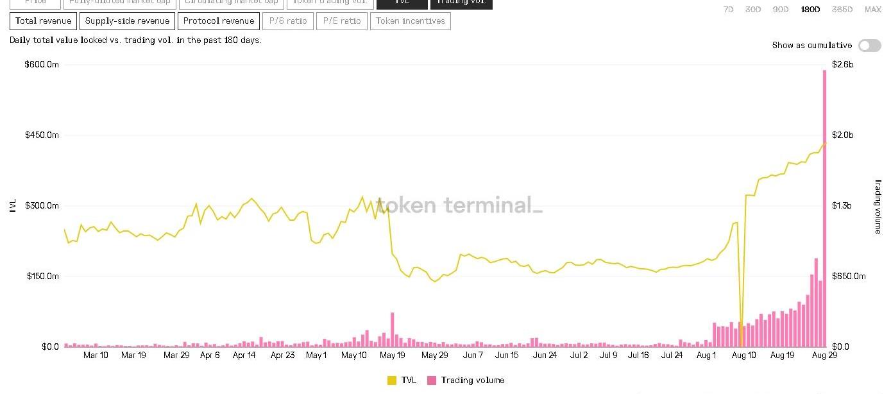Deselect the dark Trading vol. metric button
The height and width of the screenshot is (394, 891).
461,3
